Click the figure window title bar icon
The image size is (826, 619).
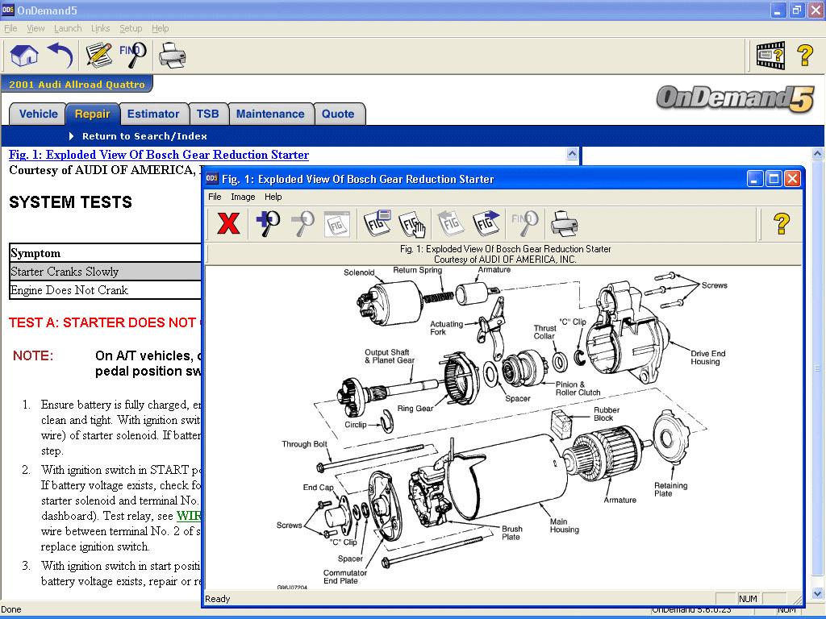(x=212, y=178)
